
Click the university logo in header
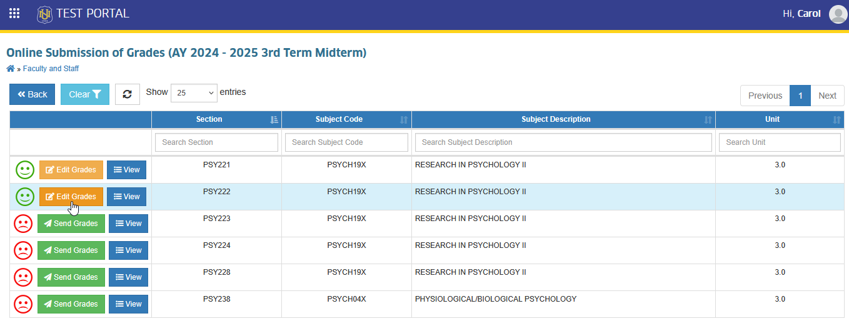point(45,14)
